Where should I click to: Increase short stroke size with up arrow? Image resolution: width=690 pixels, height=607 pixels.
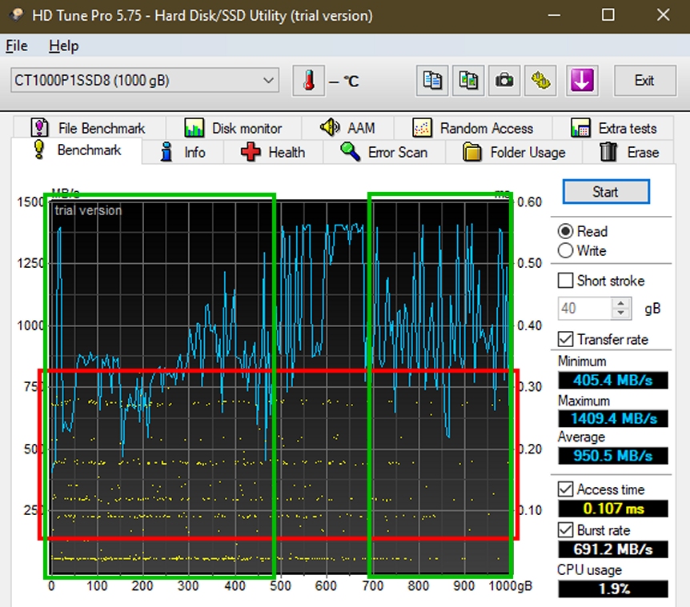pos(621,303)
